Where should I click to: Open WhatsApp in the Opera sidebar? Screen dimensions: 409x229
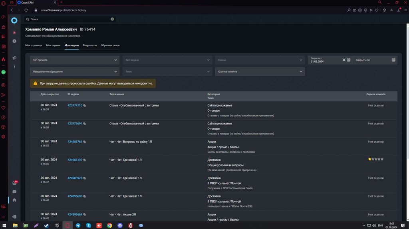point(4,72)
